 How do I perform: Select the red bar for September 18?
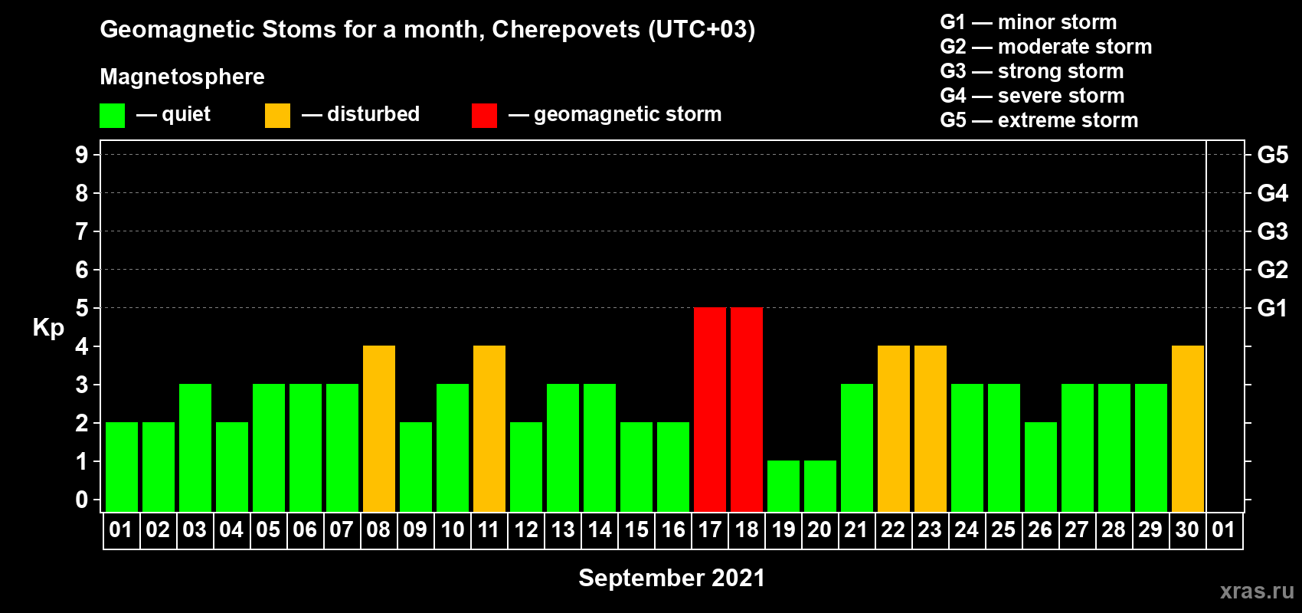coord(747,409)
